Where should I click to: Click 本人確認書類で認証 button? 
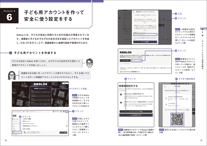click(x=136, y=115)
